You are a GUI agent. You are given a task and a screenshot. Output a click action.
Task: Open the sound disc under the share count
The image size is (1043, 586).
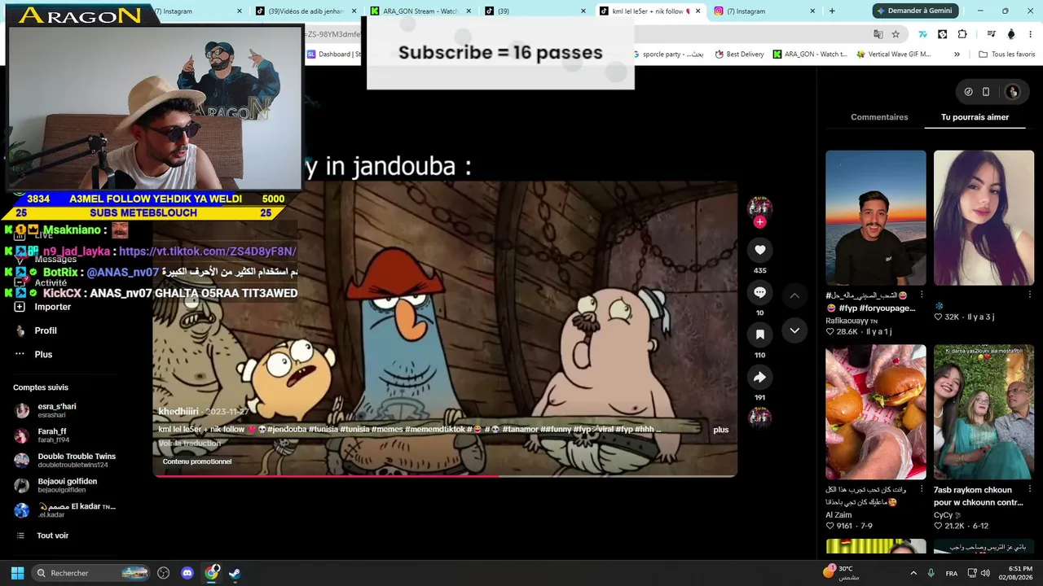[x=759, y=418]
